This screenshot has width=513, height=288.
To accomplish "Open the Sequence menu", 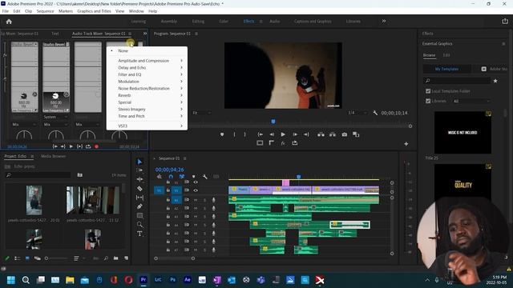I will [45, 11].
